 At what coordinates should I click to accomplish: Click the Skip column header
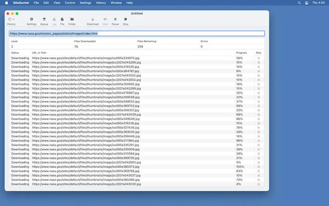coord(259,53)
